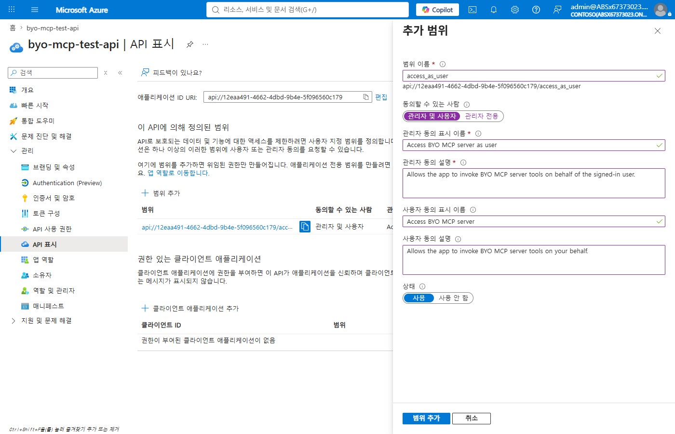
Task: Edit 관리자 동의 표시 이름 field
Action: pyautogui.click(x=534, y=145)
